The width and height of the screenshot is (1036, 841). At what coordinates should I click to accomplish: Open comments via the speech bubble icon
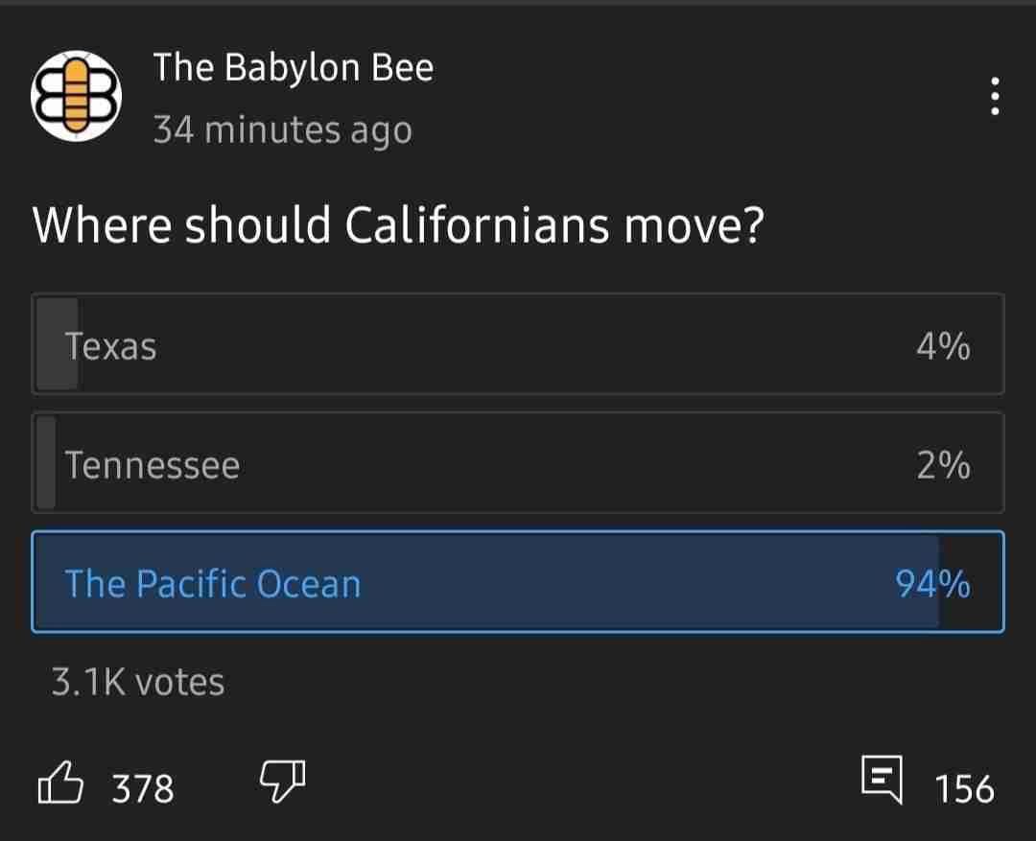[883, 780]
